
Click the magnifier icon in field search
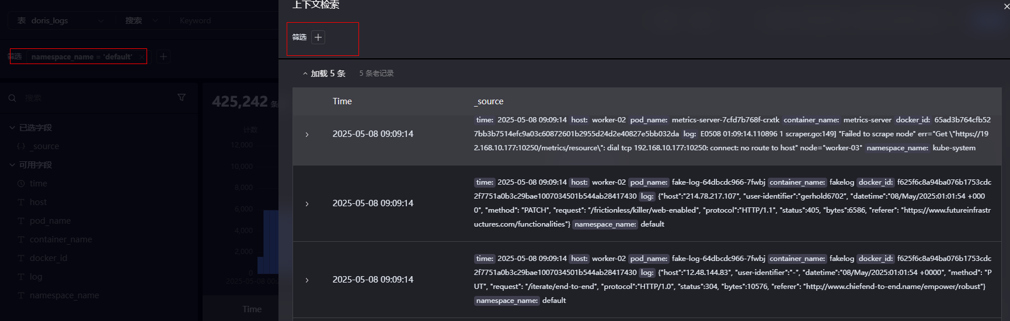pyautogui.click(x=12, y=98)
